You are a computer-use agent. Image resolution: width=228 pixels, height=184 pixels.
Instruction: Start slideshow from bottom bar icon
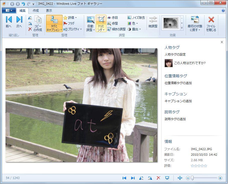pos(167,178)
